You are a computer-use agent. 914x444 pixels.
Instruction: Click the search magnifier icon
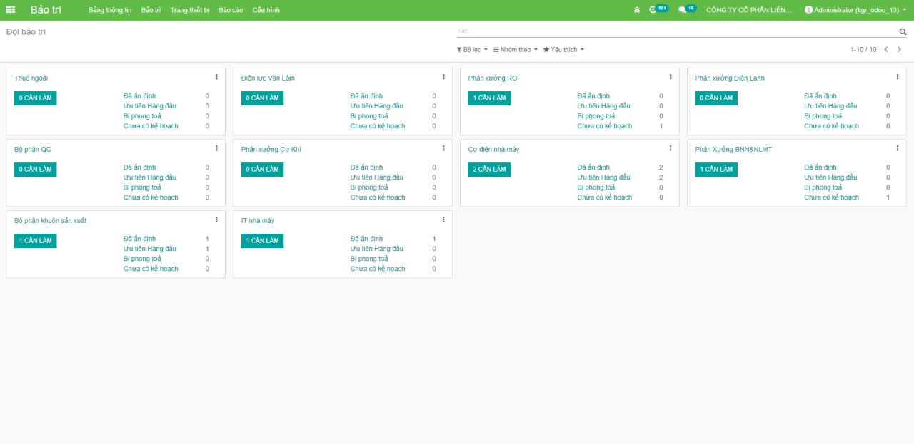click(903, 32)
